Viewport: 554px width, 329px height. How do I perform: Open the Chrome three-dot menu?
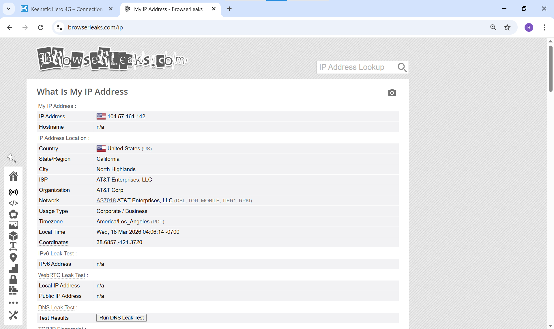pyautogui.click(x=544, y=27)
